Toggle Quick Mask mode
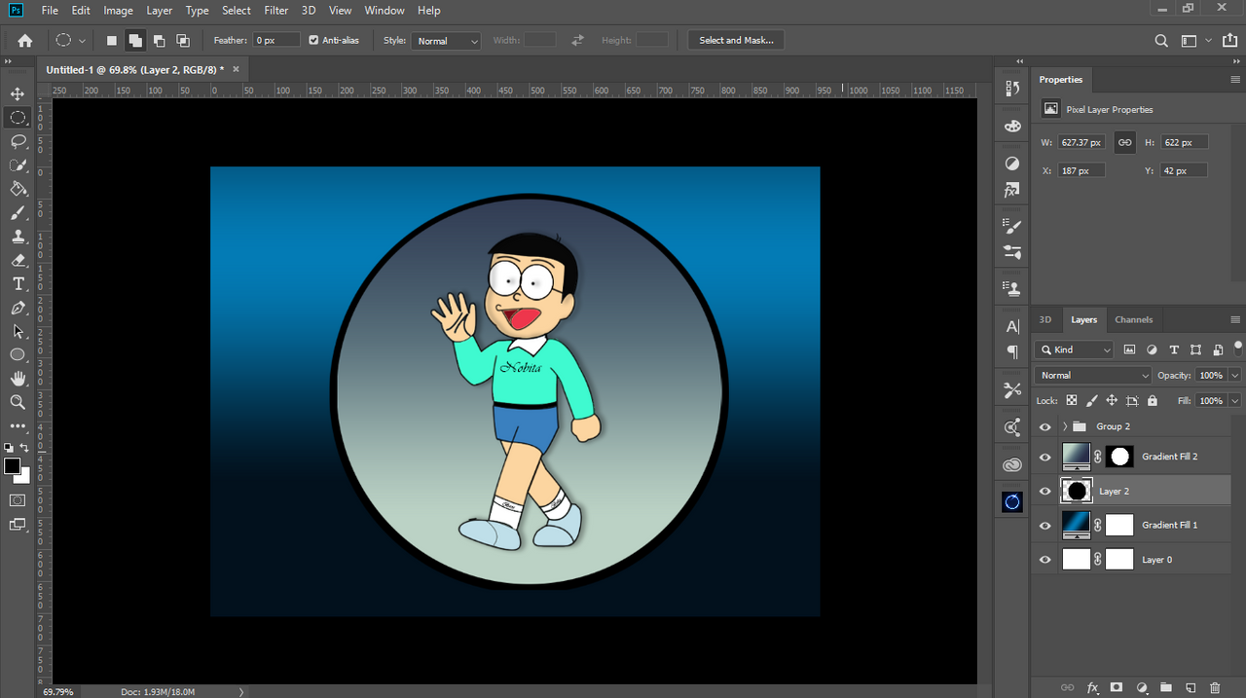 pyautogui.click(x=18, y=500)
